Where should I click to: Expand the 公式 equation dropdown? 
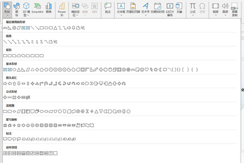click(x=193, y=10)
